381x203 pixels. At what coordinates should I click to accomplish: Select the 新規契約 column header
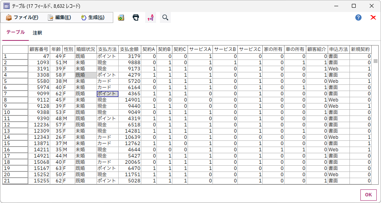(x=360, y=49)
